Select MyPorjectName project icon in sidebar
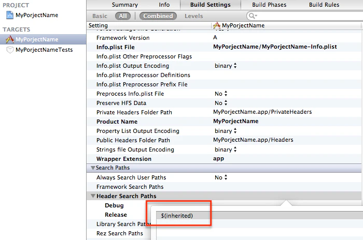 pyautogui.click(x=10, y=15)
